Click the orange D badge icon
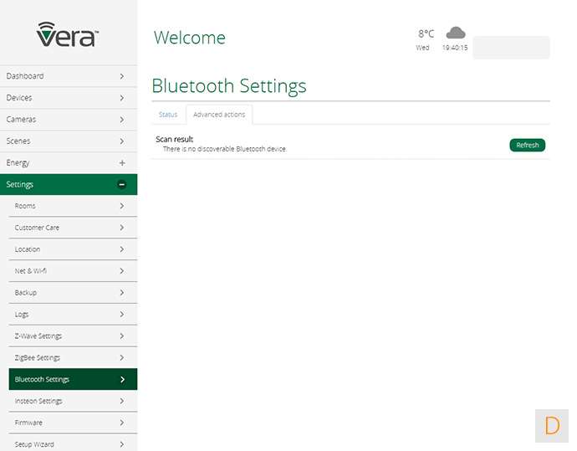577x451 pixels. (552, 425)
